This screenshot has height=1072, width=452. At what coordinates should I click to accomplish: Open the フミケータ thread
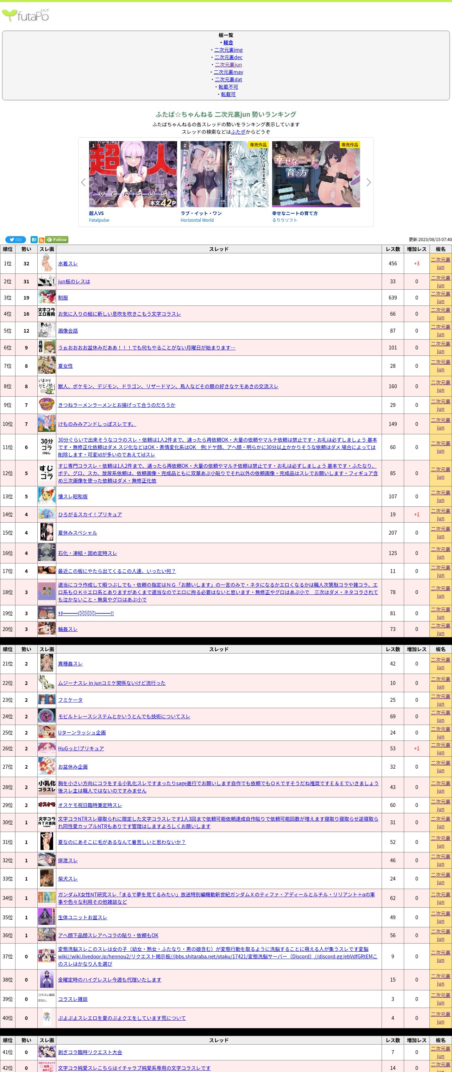tap(70, 700)
